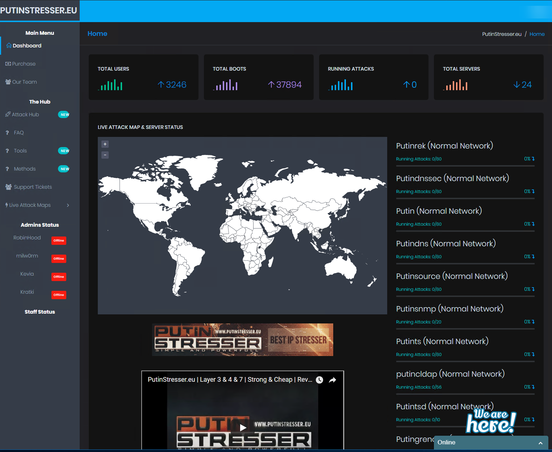
Task: Click the video Watch Later clock icon
Action: (319, 380)
